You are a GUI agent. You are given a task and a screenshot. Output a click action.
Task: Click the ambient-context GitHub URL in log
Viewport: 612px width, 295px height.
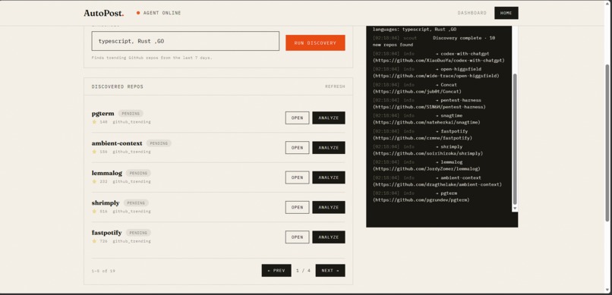click(x=437, y=184)
